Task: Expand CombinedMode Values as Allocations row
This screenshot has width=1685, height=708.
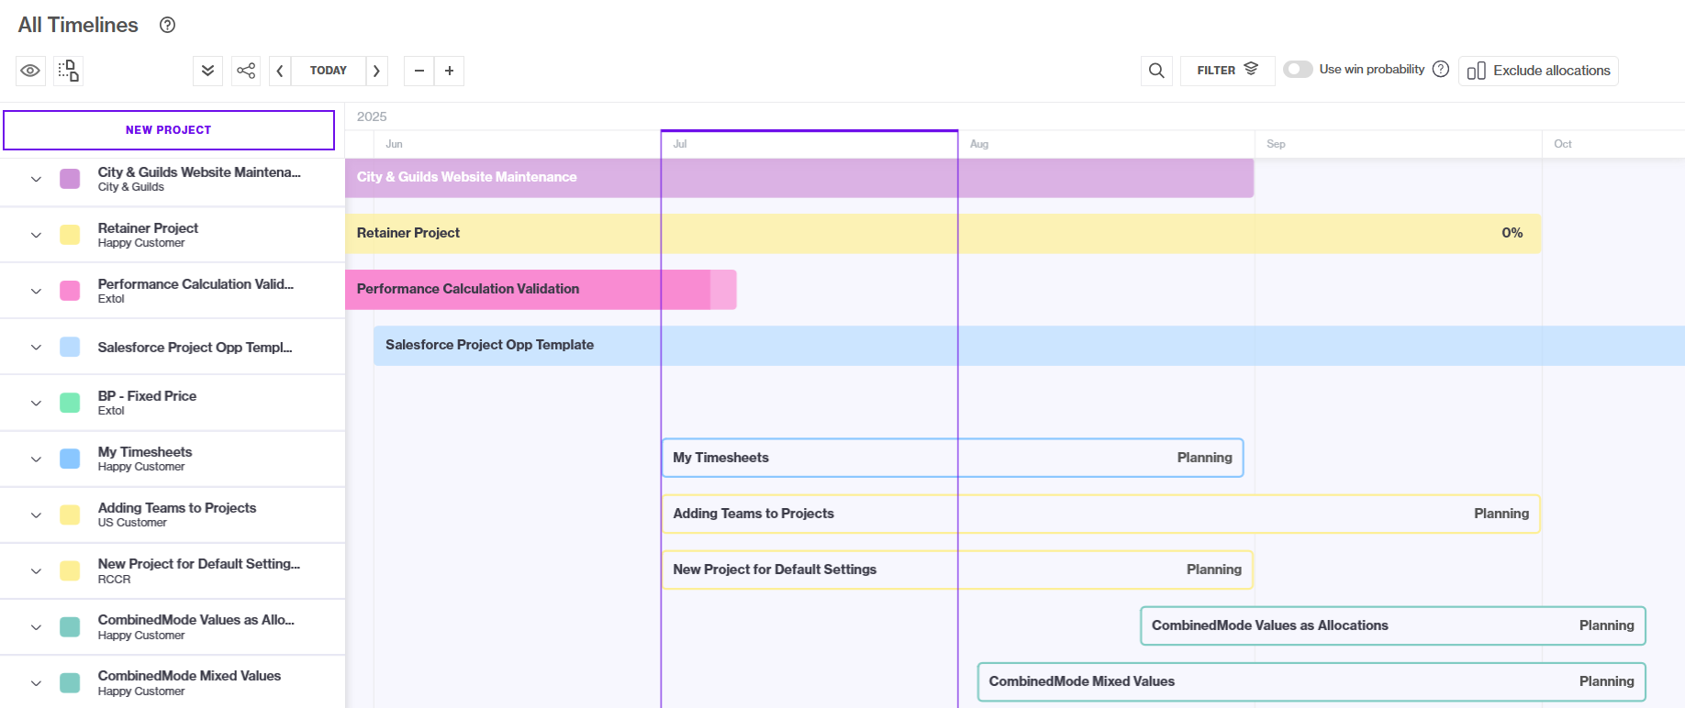Action: click(36, 627)
